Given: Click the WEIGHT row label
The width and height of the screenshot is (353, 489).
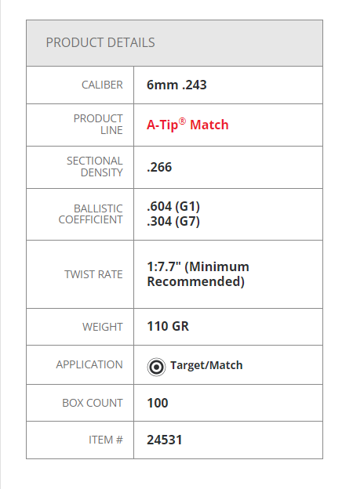Looking at the screenshot, I should point(103,327).
